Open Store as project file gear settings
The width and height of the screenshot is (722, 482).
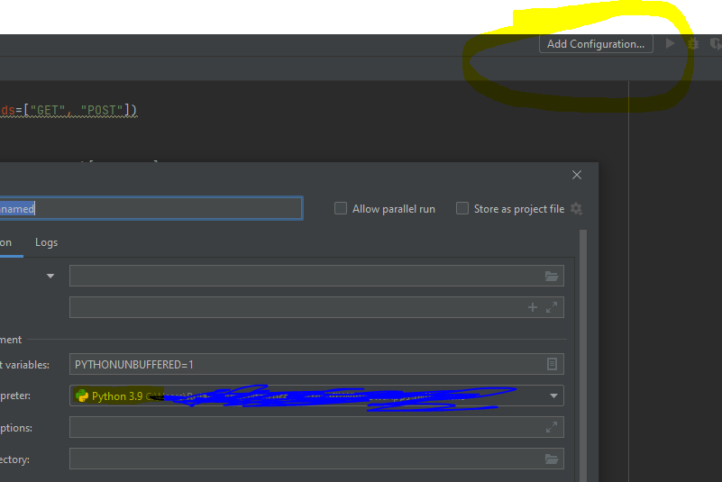[x=576, y=208]
